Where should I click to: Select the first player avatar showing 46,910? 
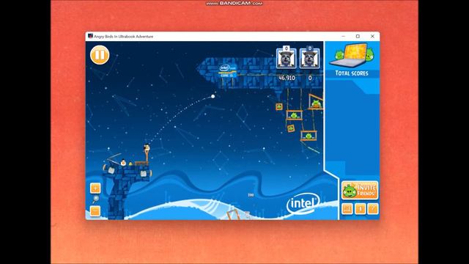pyautogui.click(x=287, y=58)
